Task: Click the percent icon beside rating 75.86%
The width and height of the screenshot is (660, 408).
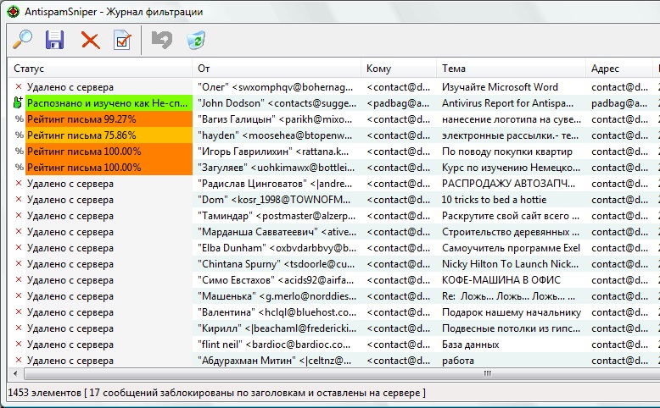Action: [x=19, y=135]
